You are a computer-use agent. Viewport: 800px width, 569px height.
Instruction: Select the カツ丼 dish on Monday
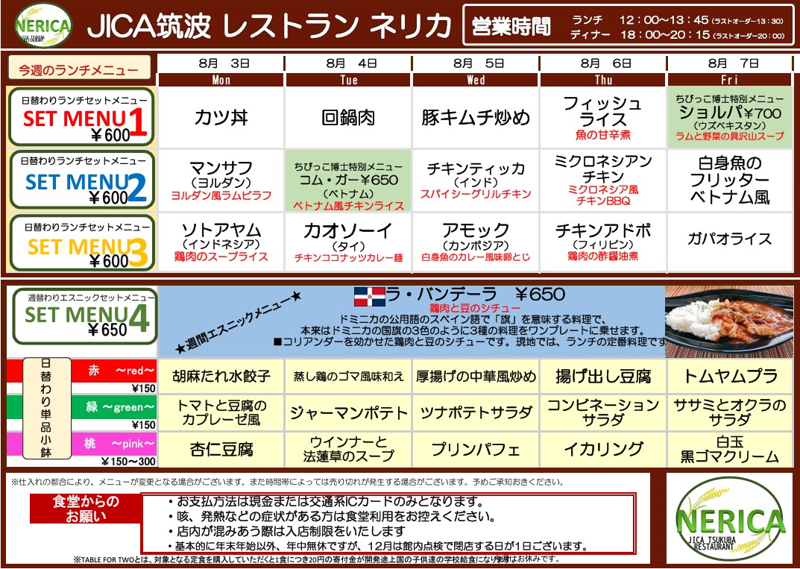click(221, 117)
